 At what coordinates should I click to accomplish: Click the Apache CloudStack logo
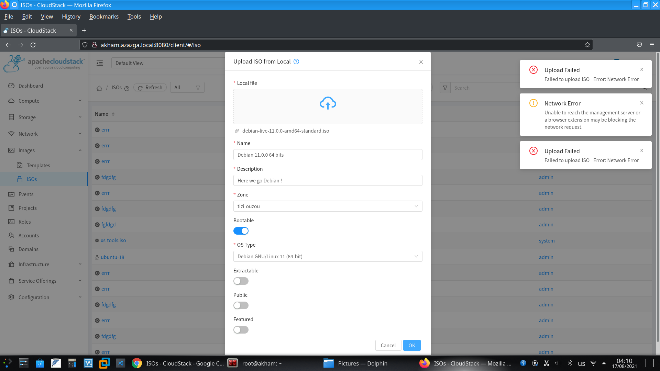pos(44,63)
